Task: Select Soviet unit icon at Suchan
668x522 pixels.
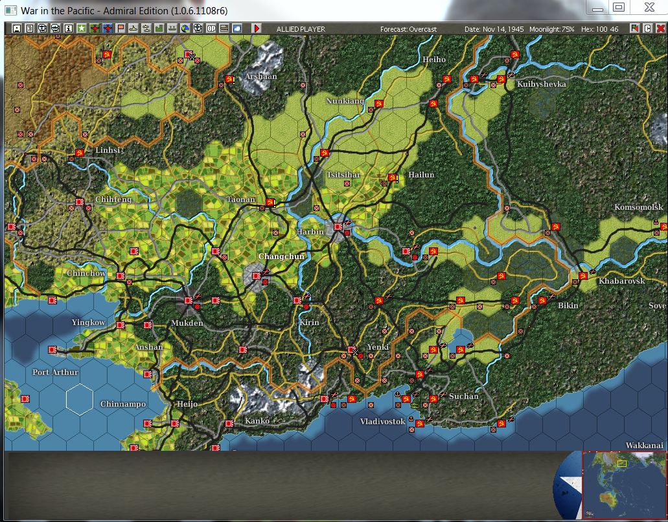Action: click(x=433, y=398)
